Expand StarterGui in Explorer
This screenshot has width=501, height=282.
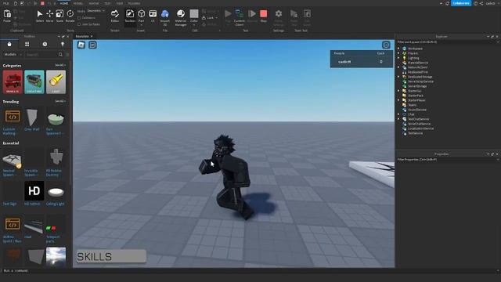click(398, 91)
